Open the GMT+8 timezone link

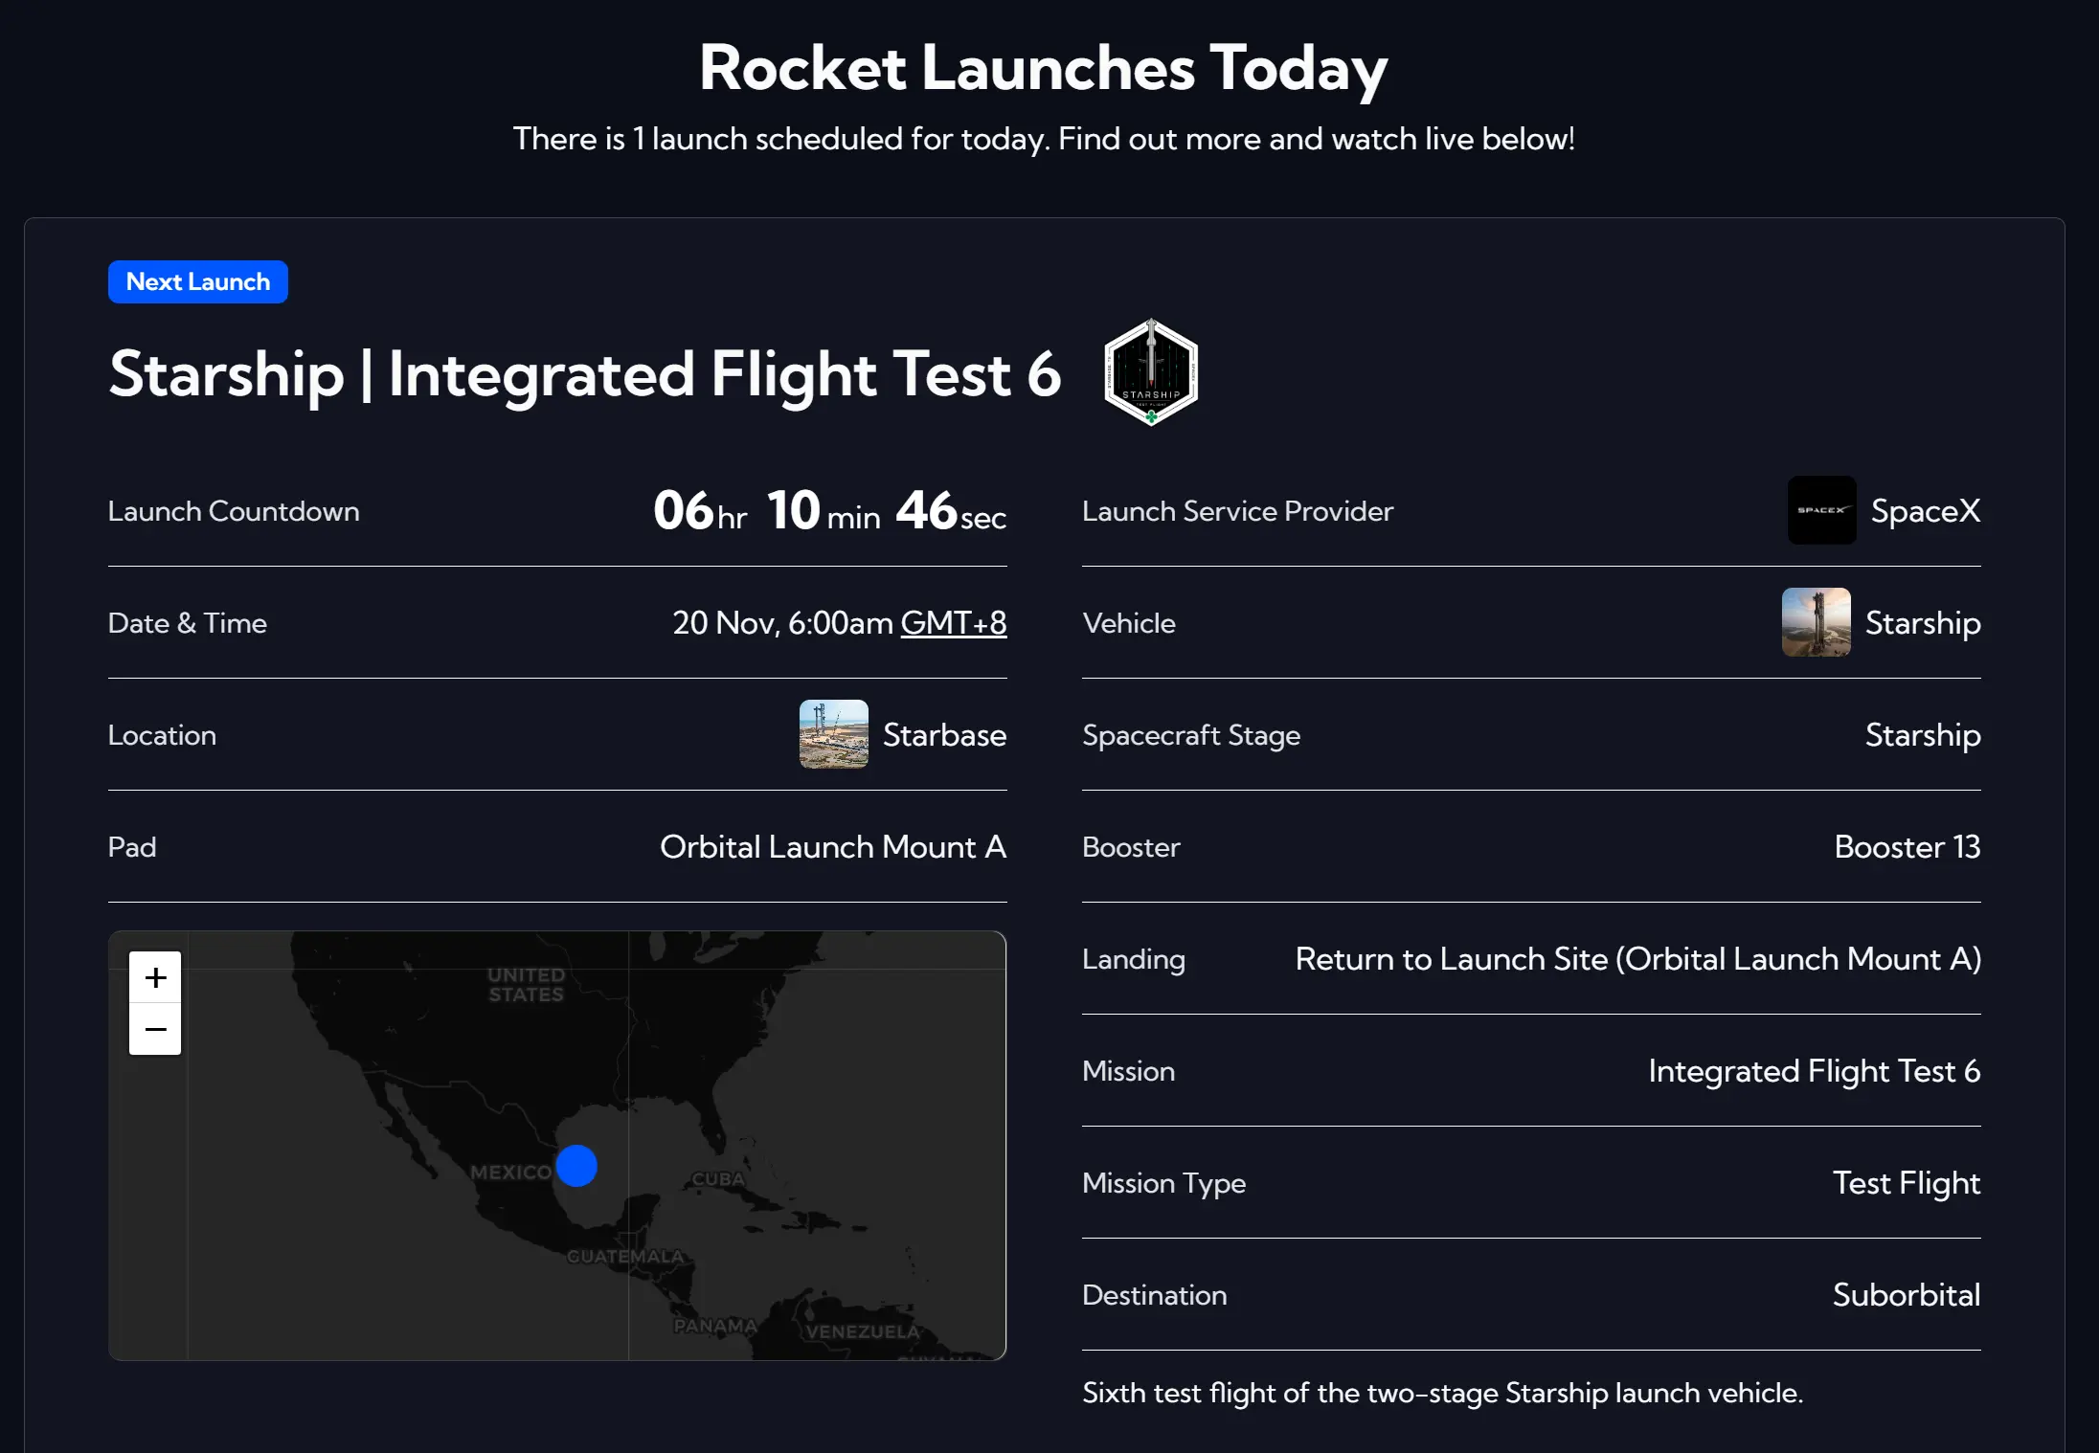point(954,623)
